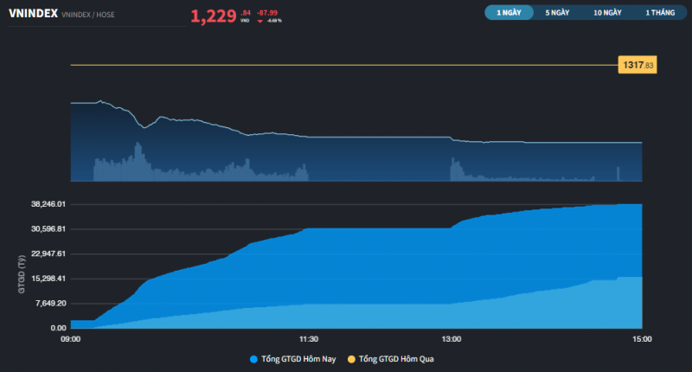Click the 38,246.01 y-axis value label
692x372 pixels.
point(48,204)
